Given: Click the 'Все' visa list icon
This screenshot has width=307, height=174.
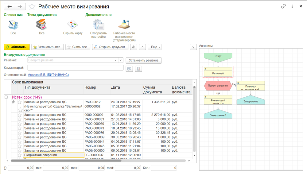Looking at the screenshot, I should click(13, 25).
